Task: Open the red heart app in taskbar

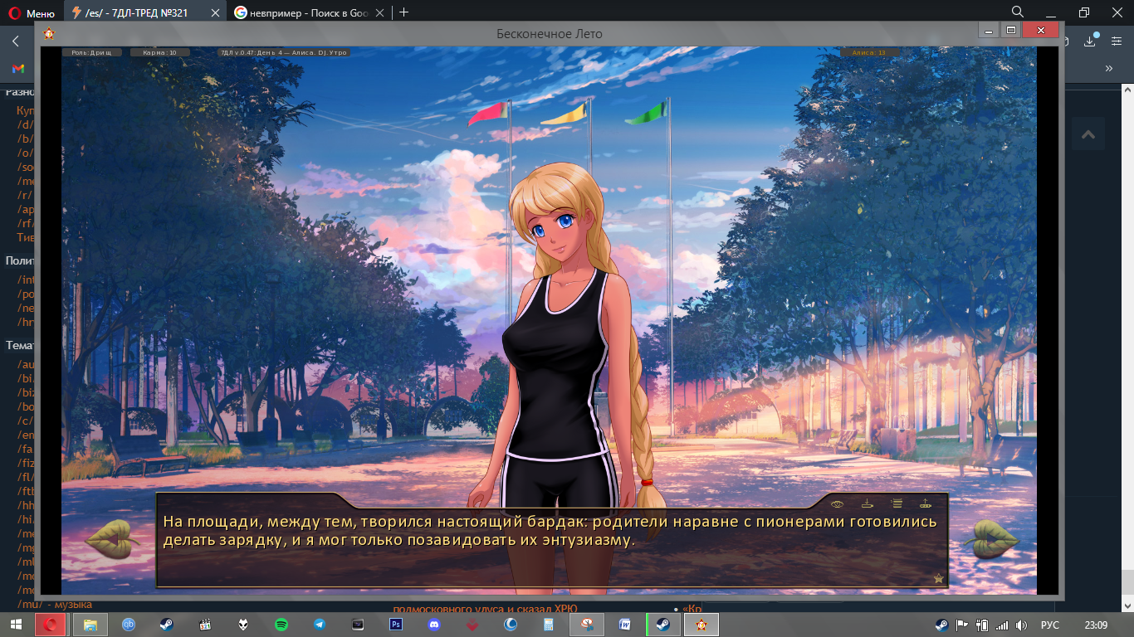Action: click(x=472, y=625)
